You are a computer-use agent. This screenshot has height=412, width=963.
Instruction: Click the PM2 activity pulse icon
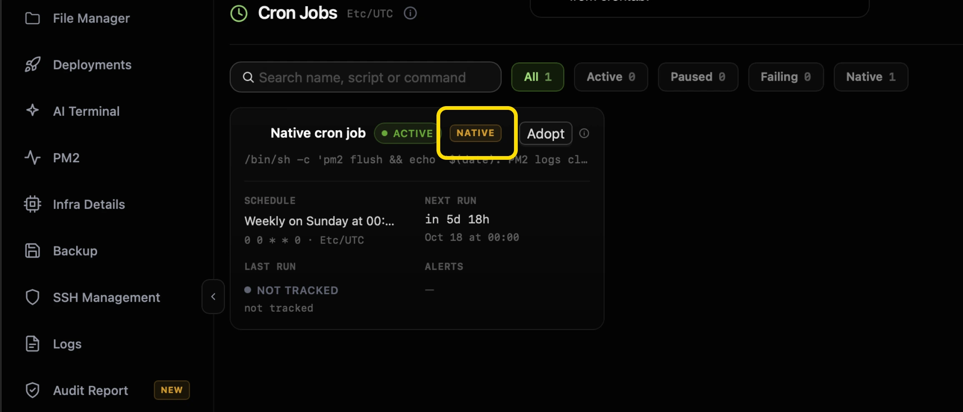pos(33,158)
